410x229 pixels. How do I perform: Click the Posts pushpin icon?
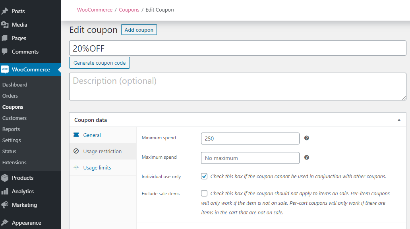pyautogui.click(x=5, y=11)
